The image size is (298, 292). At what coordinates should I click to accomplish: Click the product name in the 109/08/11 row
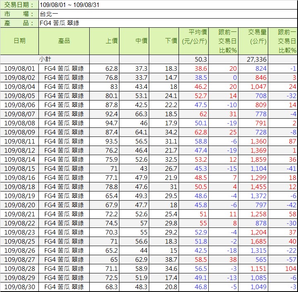point(64,141)
